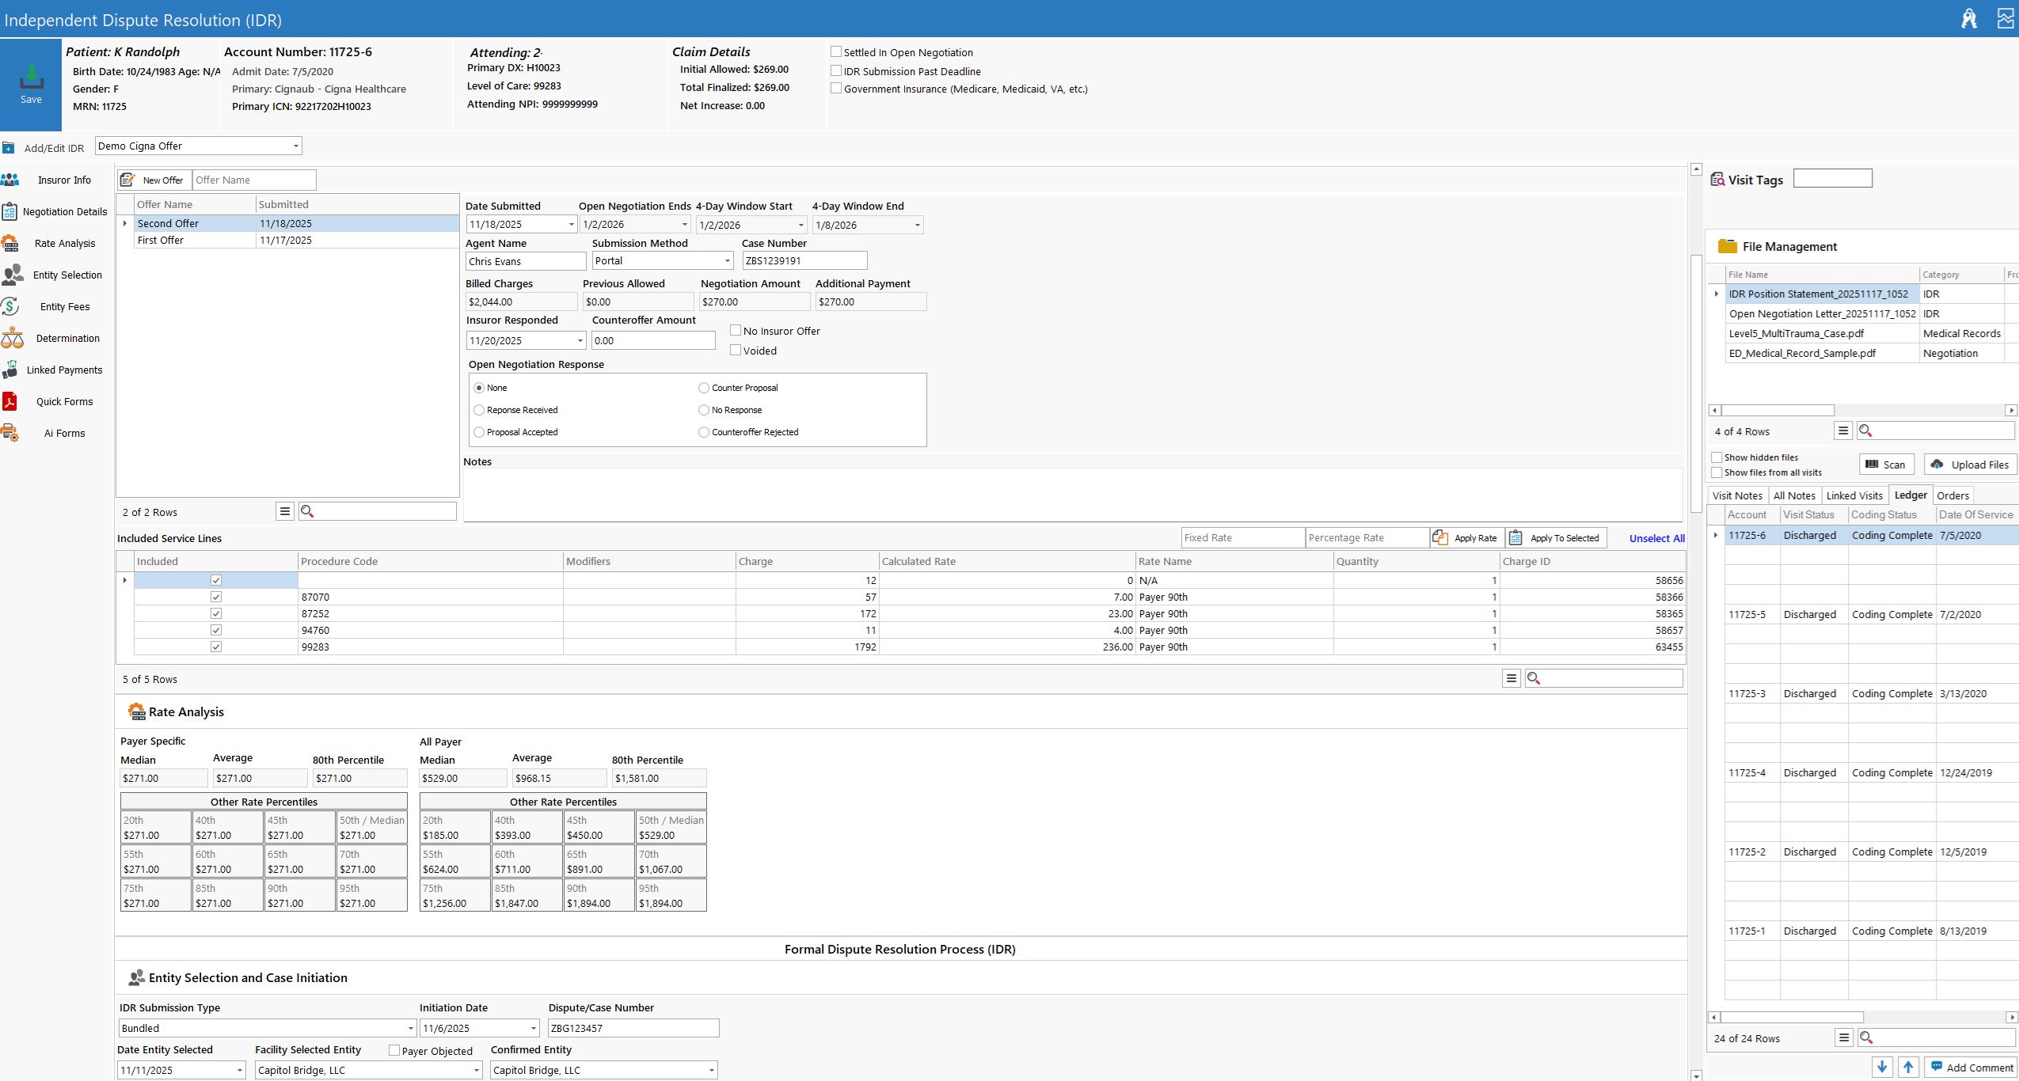Viewport: 2019px width, 1081px height.
Task: Open Quick Forms PDF icon
Action: tap(10, 402)
